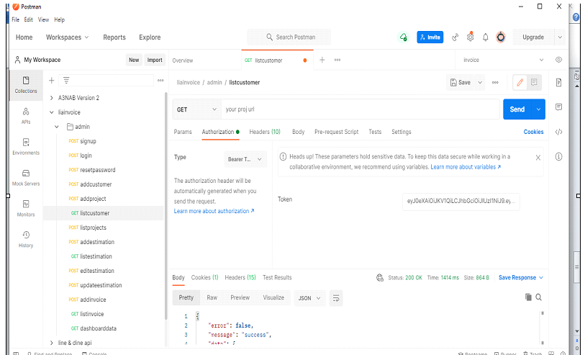
Task: Click the filter collections icon
Action: click(66, 80)
